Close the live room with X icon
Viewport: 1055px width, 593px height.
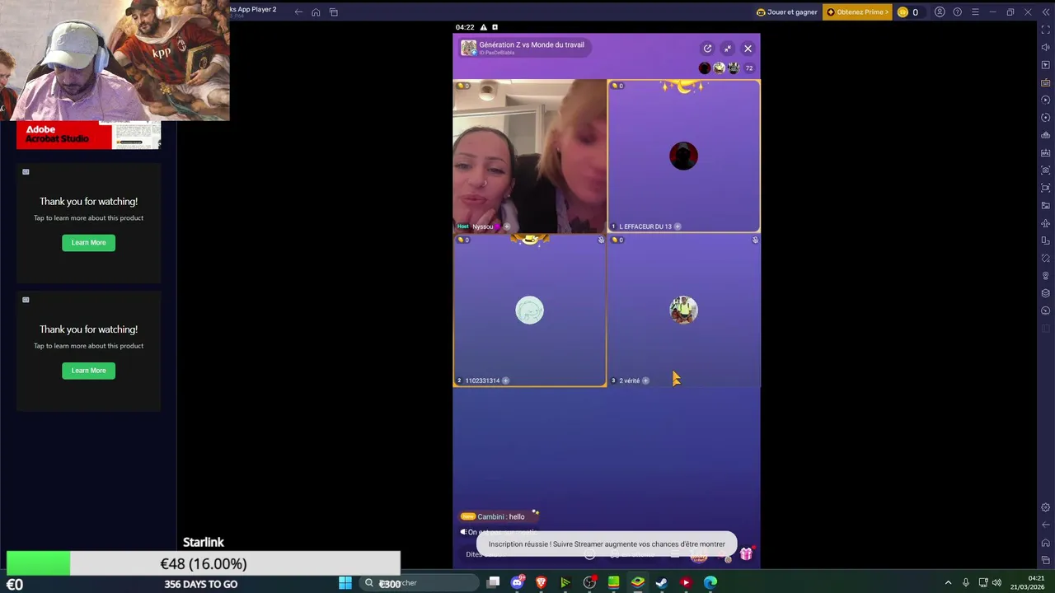(x=748, y=49)
